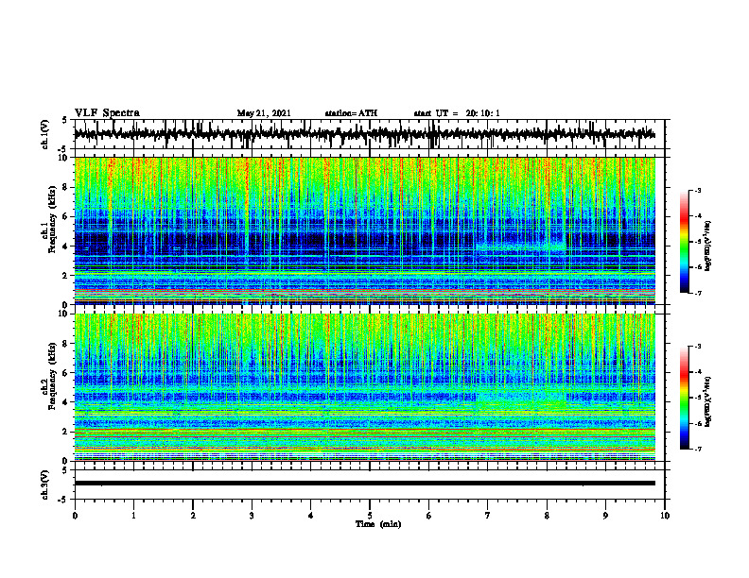The width and height of the screenshot is (749, 578).
Task: Click the "10" tick on ch.2 frequency axis
Action: [65, 314]
